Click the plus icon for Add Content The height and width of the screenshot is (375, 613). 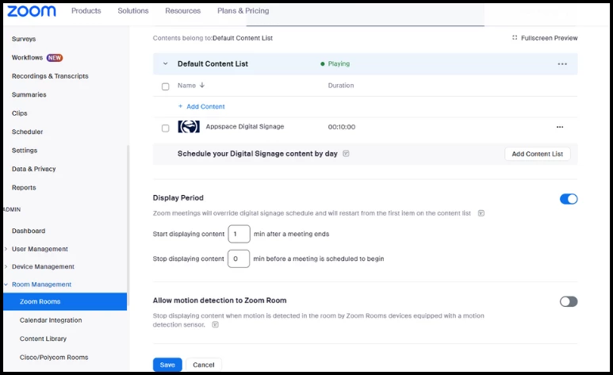pos(180,106)
